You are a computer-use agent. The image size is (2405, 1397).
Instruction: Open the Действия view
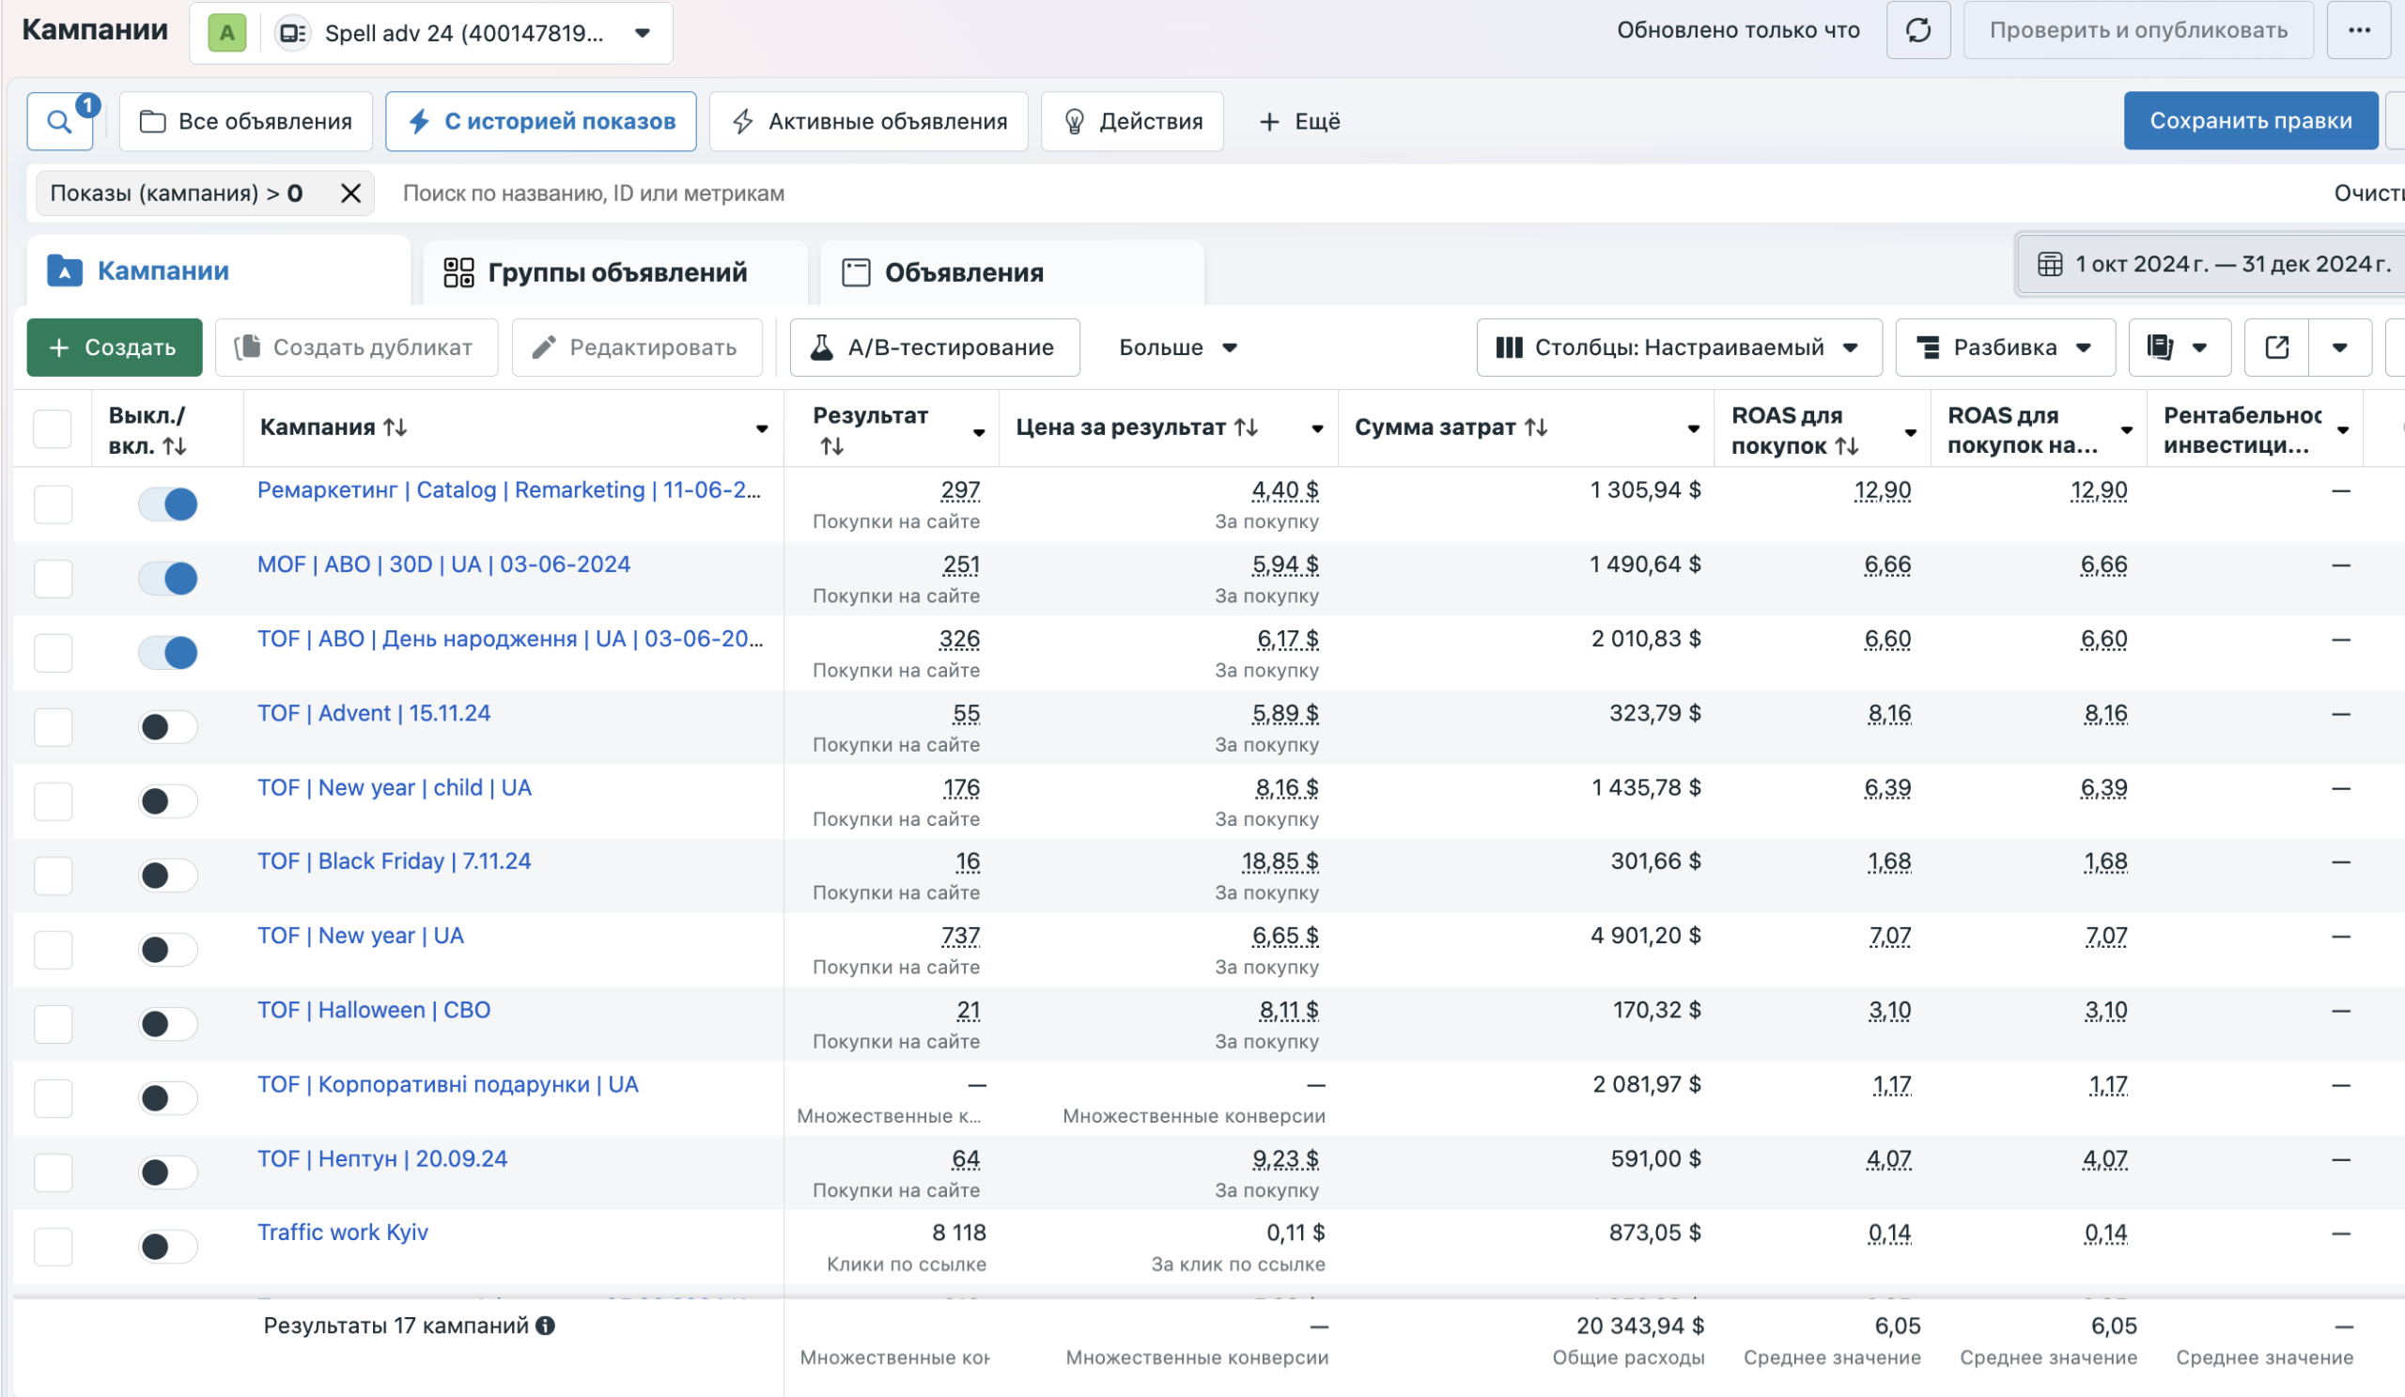tap(1133, 121)
